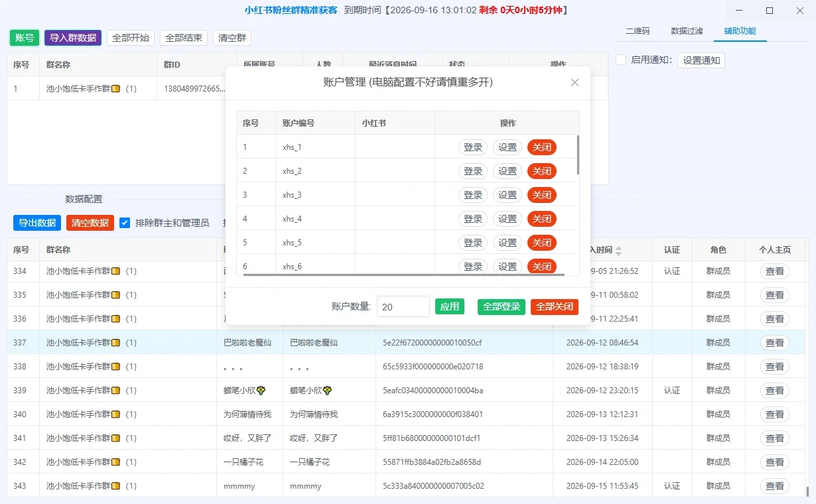The height and width of the screenshot is (504, 816).
Task: Clear data with 清空数据
Action: (x=90, y=223)
